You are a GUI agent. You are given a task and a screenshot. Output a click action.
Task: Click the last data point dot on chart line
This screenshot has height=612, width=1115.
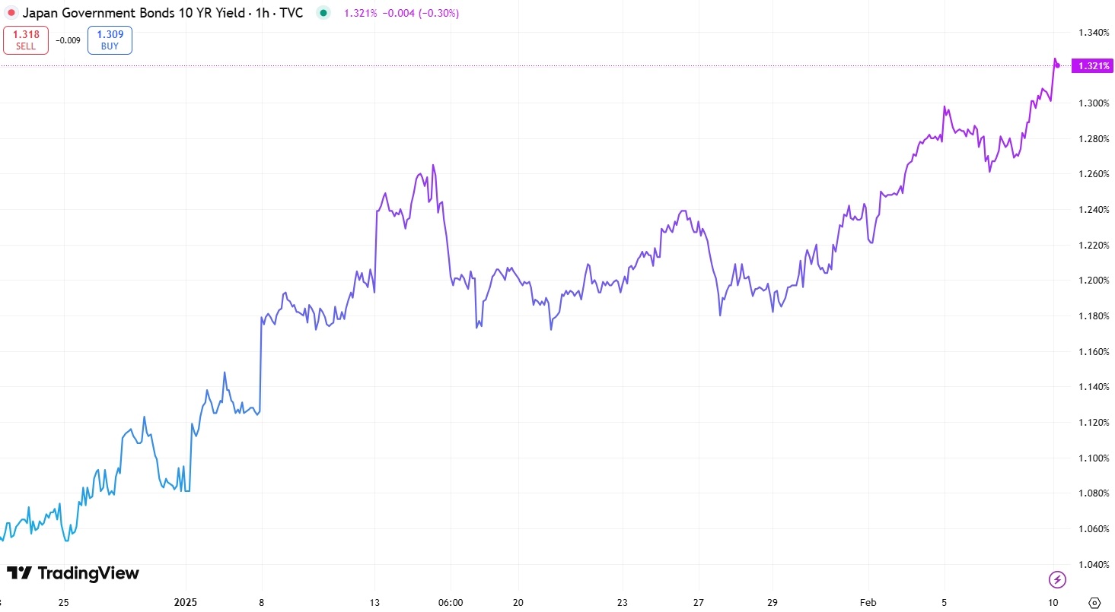tap(1058, 65)
